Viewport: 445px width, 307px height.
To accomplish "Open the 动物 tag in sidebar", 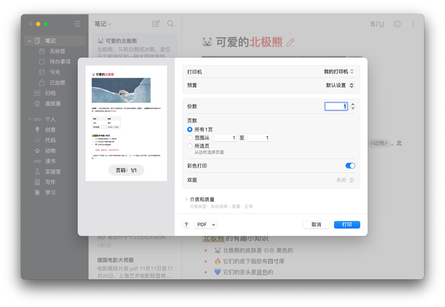I will pos(50,151).
